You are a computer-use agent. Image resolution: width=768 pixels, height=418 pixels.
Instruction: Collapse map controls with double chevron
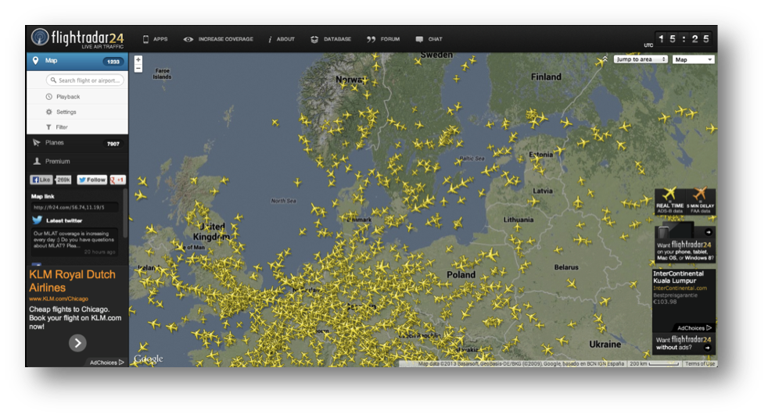tap(605, 59)
